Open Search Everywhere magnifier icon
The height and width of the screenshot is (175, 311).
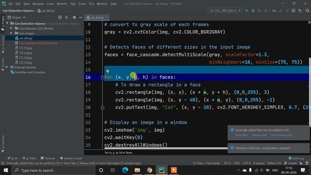point(307,11)
